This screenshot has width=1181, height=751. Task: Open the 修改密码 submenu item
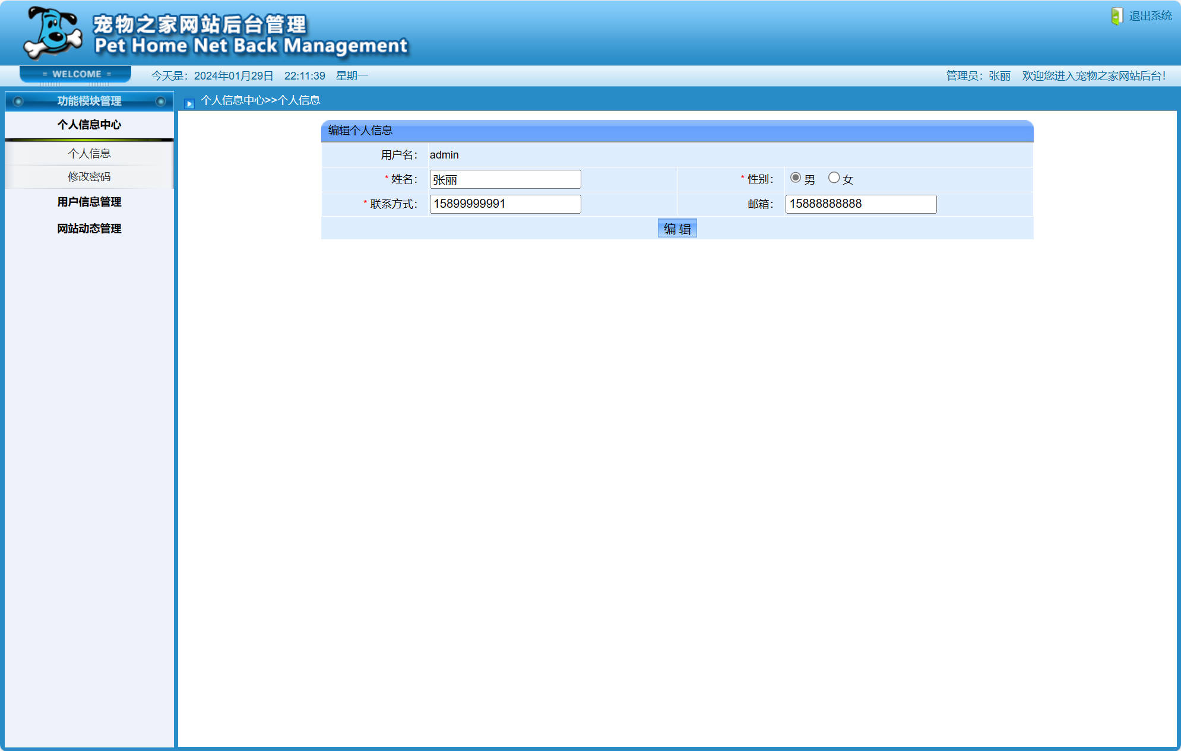(x=89, y=177)
